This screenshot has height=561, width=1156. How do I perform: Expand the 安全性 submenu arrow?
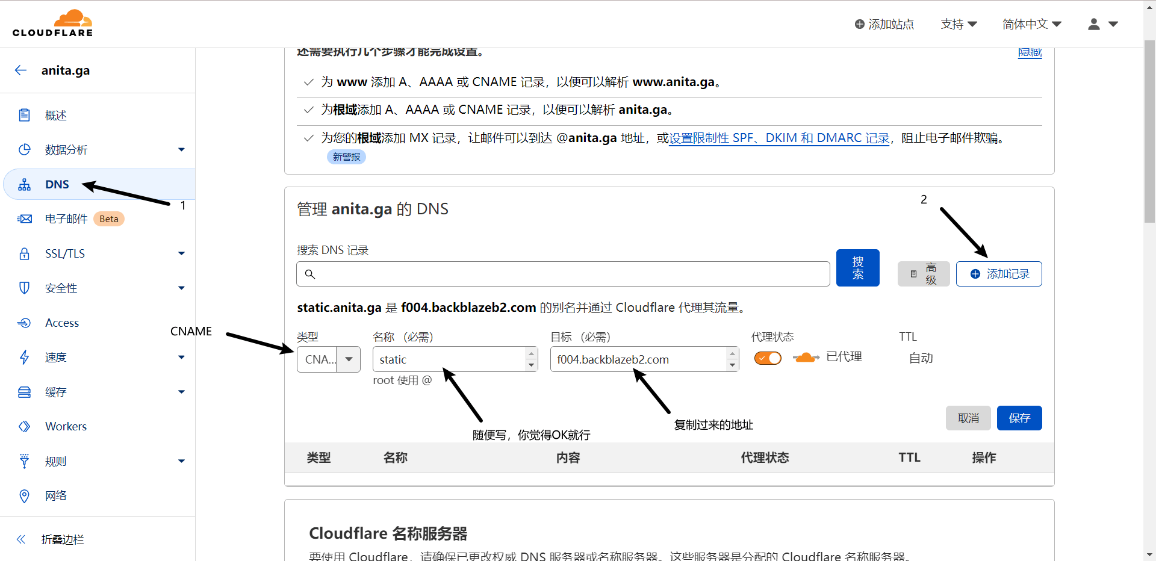coord(181,288)
